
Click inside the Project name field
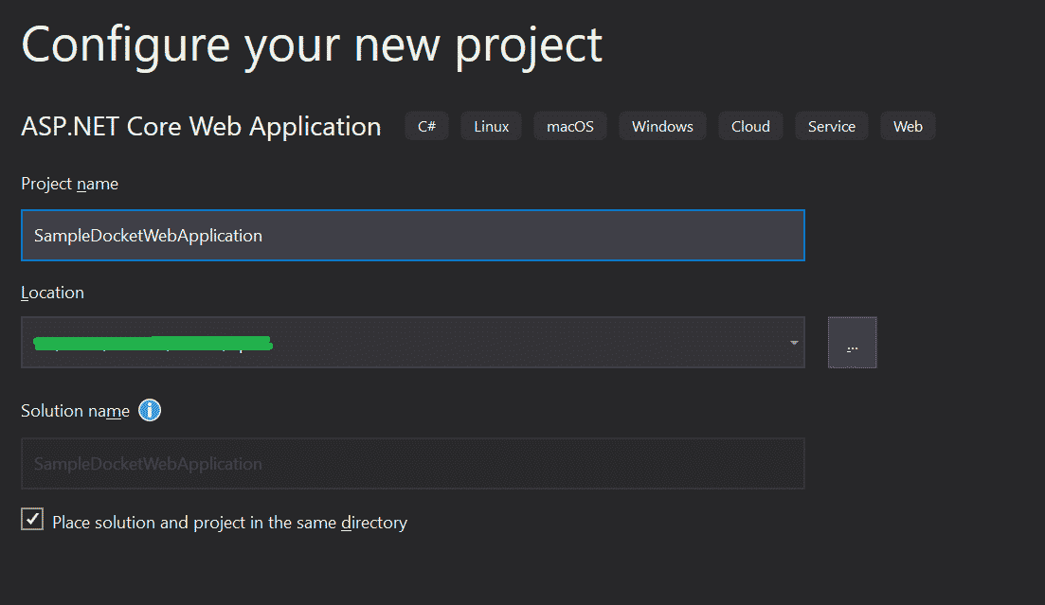412,235
